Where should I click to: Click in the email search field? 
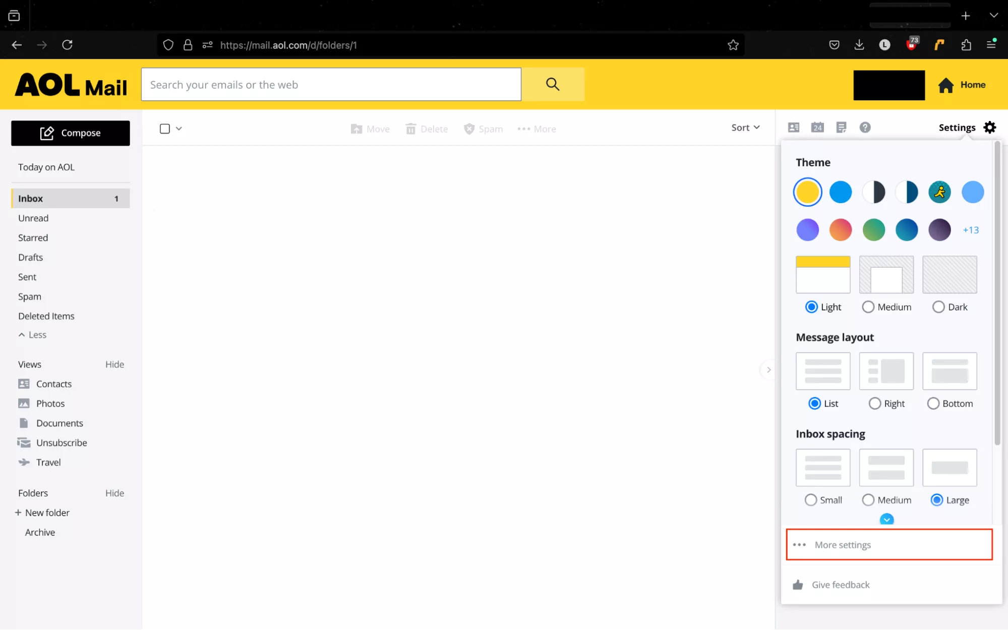coord(331,85)
